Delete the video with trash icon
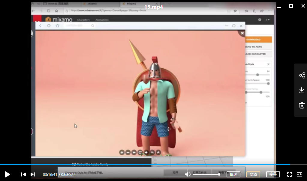The width and height of the screenshot is (307, 181). (302, 105)
